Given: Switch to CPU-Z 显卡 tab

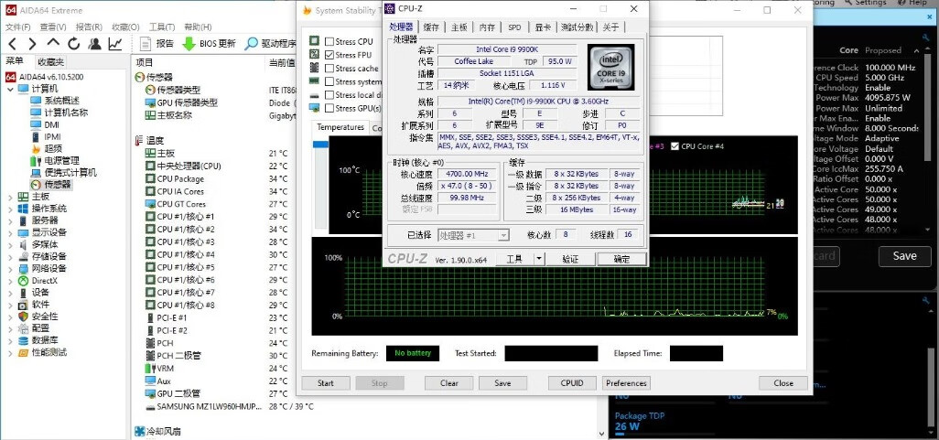Looking at the screenshot, I should pos(543,27).
